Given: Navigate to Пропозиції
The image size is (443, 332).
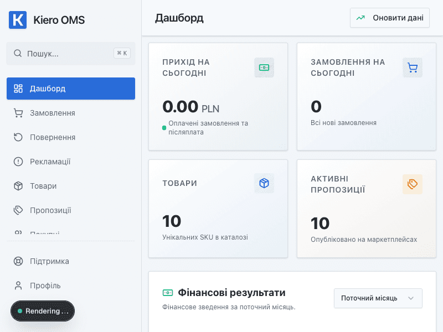Looking at the screenshot, I should tap(71, 210).
